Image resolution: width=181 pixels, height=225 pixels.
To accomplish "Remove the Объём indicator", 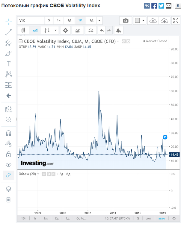I will pyautogui.click(x=53, y=174).
